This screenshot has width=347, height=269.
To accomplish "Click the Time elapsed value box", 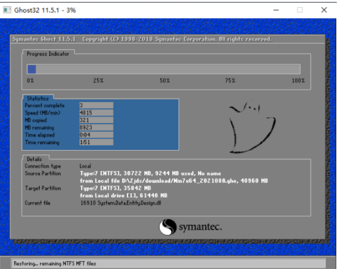I will pyautogui.click(x=96, y=135).
